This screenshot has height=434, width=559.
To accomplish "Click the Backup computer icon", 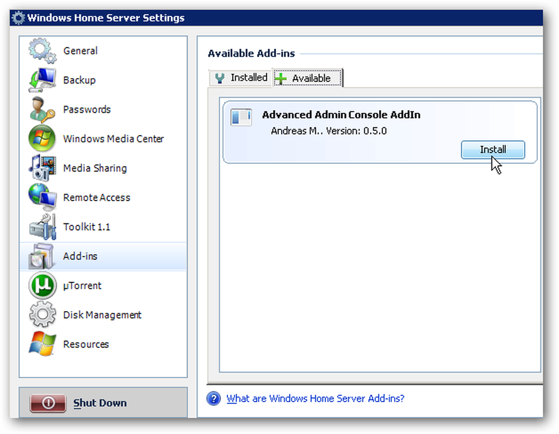I will click(42, 80).
